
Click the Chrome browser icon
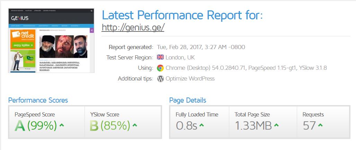point(160,68)
